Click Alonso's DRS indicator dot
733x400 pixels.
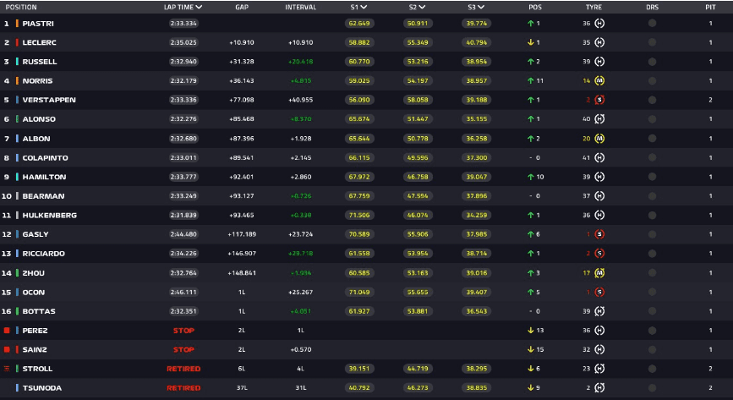pyautogui.click(x=652, y=119)
